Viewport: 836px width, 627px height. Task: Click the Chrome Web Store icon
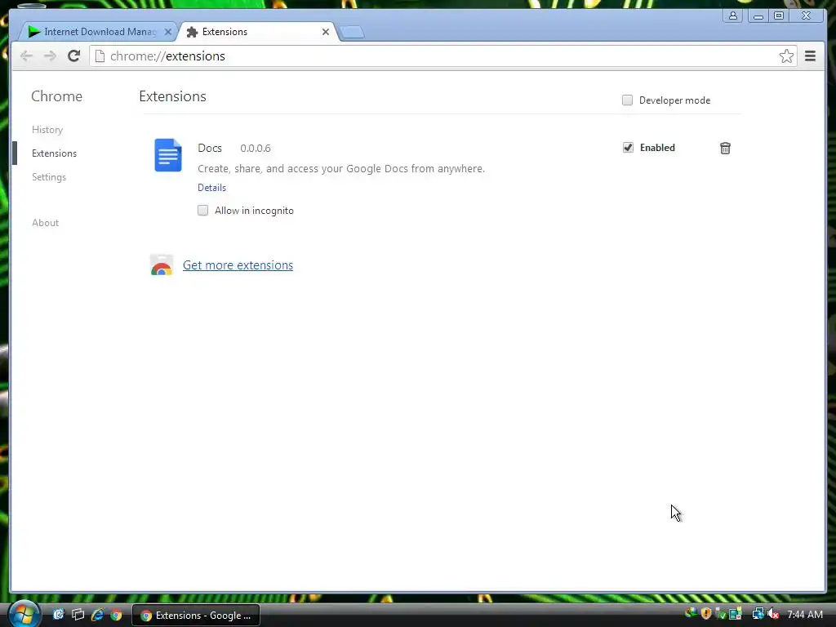point(162,265)
